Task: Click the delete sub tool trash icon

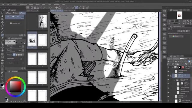Action: click(x=25, y=35)
